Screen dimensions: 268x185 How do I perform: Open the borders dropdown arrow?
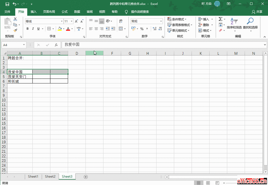[x=53, y=29]
